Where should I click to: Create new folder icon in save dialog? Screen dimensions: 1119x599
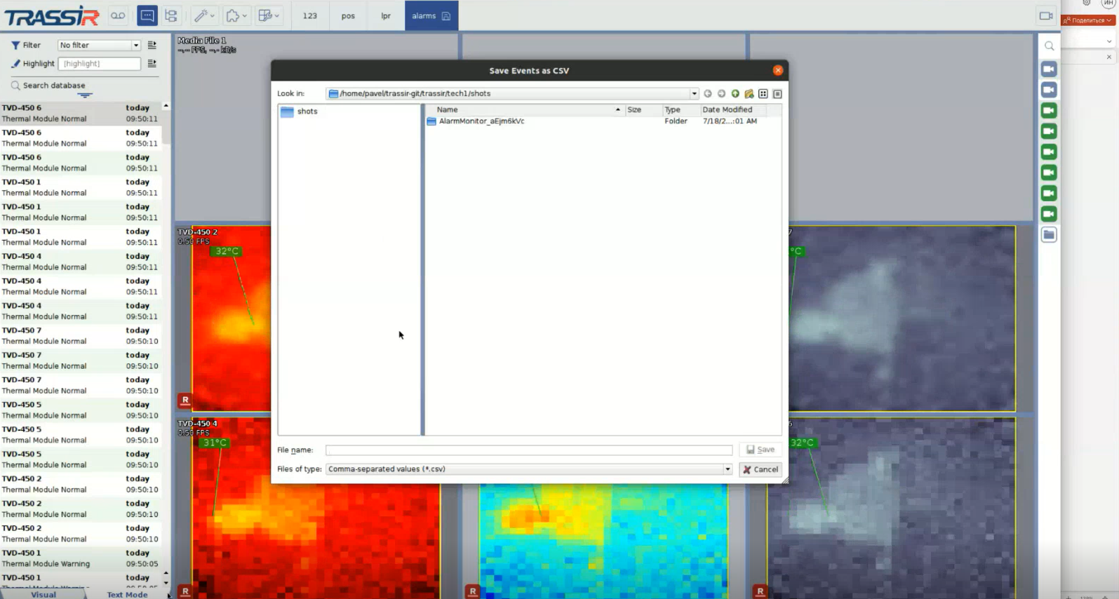[x=749, y=93]
